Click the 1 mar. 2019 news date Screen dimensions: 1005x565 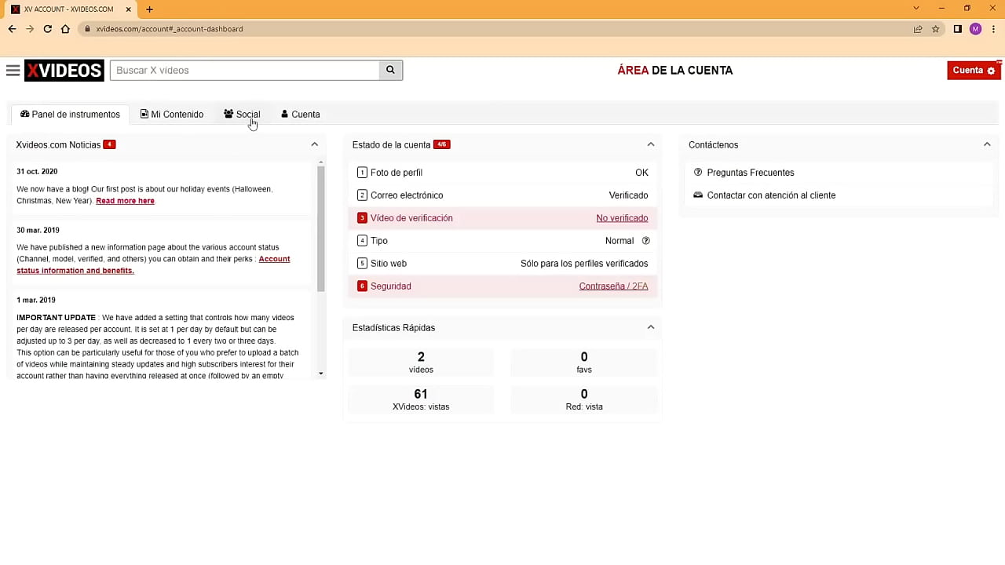(x=36, y=301)
